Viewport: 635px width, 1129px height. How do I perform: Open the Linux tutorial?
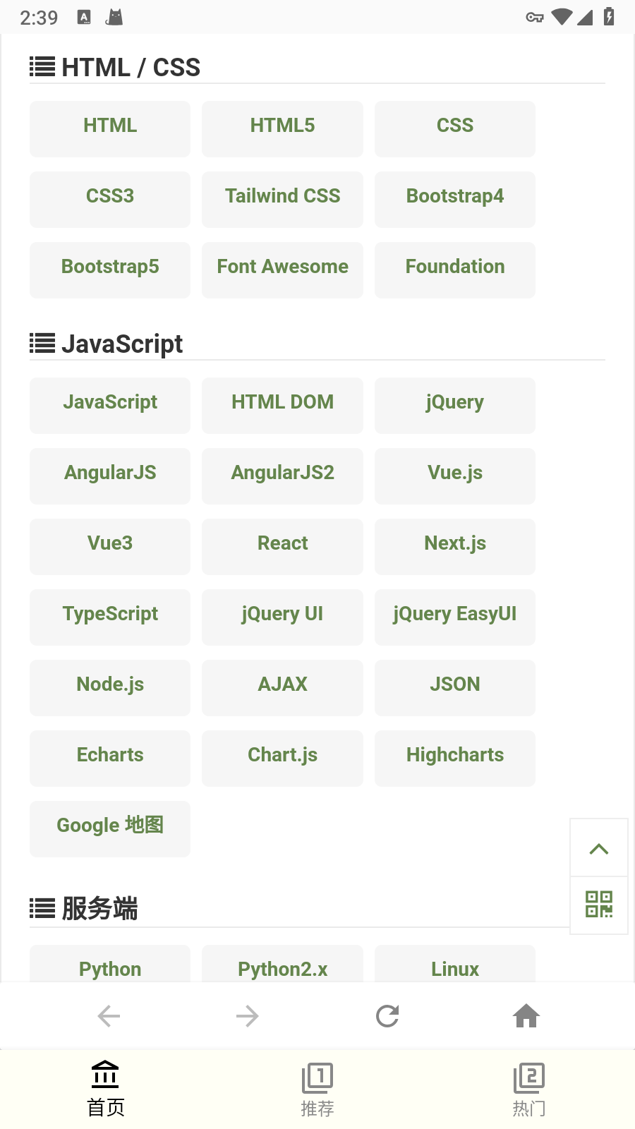click(455, 964)
